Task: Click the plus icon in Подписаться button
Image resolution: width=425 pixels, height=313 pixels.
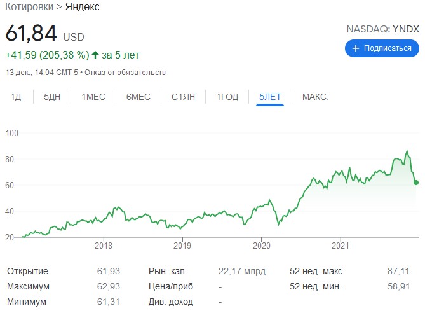Action: (x=355, y=48)
